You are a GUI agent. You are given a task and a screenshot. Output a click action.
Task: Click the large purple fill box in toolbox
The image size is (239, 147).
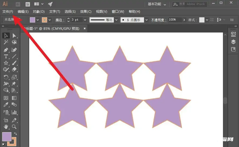click(x=7, y=136)
